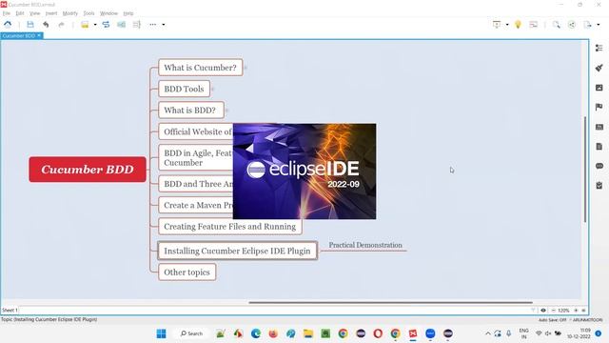Open the Markers flag panel in sidebar
Viewport: 609px width, 343px height.
point(599,107)
